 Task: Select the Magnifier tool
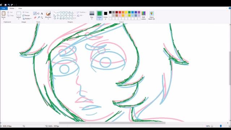pos(42,18)
